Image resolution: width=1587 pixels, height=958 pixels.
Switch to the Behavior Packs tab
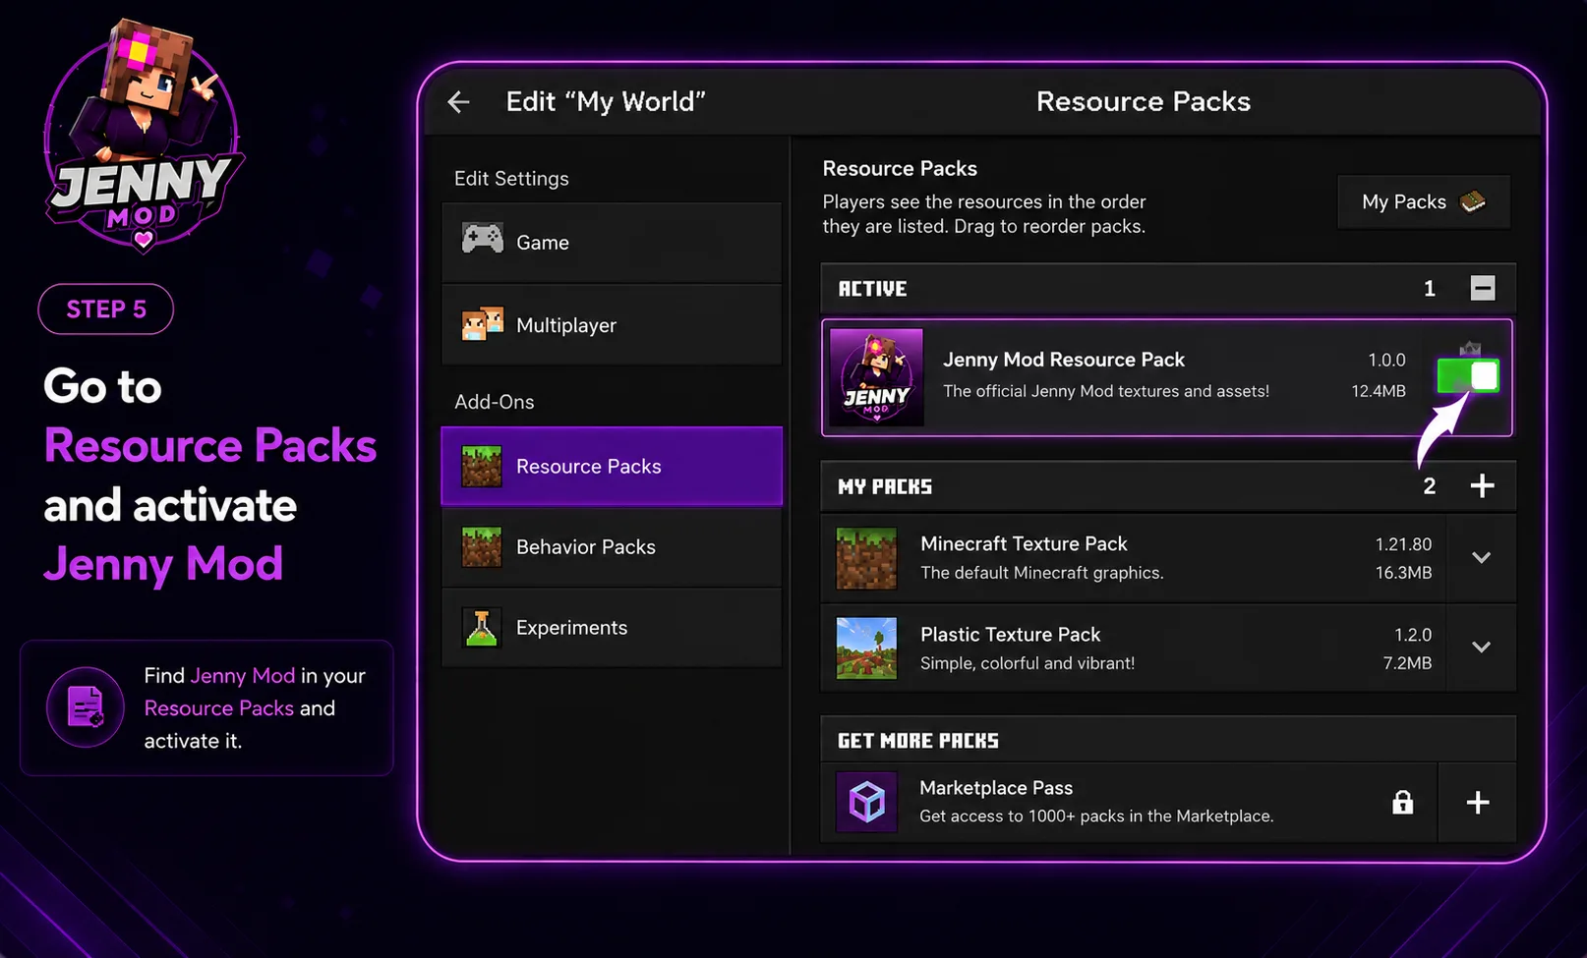[612, 547]
